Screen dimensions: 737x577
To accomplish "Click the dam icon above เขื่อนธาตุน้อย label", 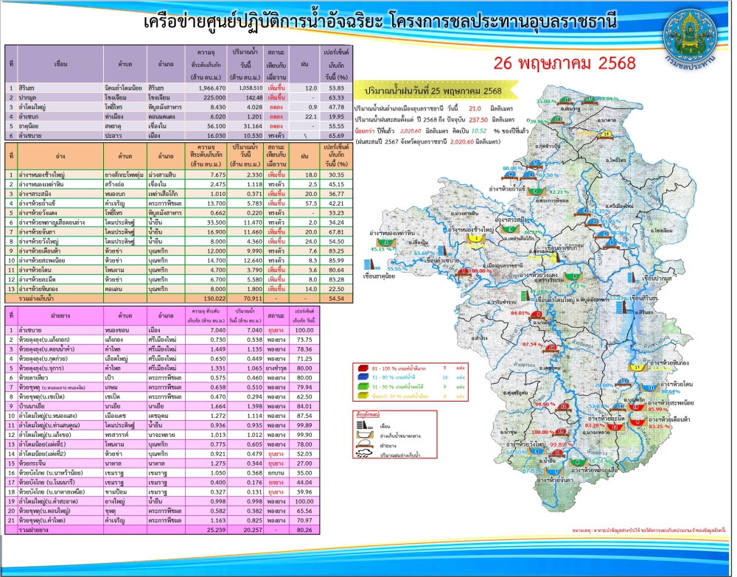I will tap(371, 265).
